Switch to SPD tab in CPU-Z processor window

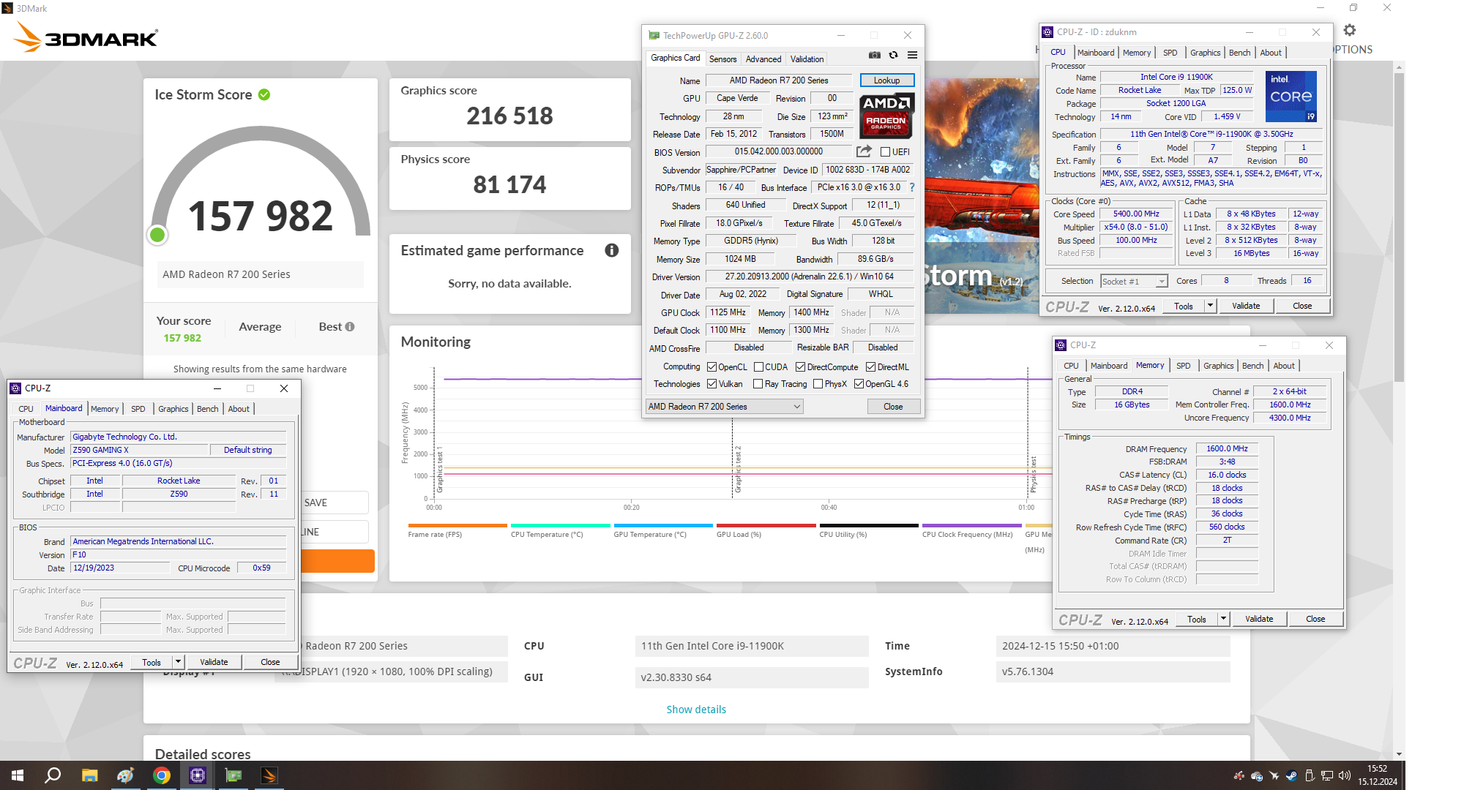[x=1170, y=53]
